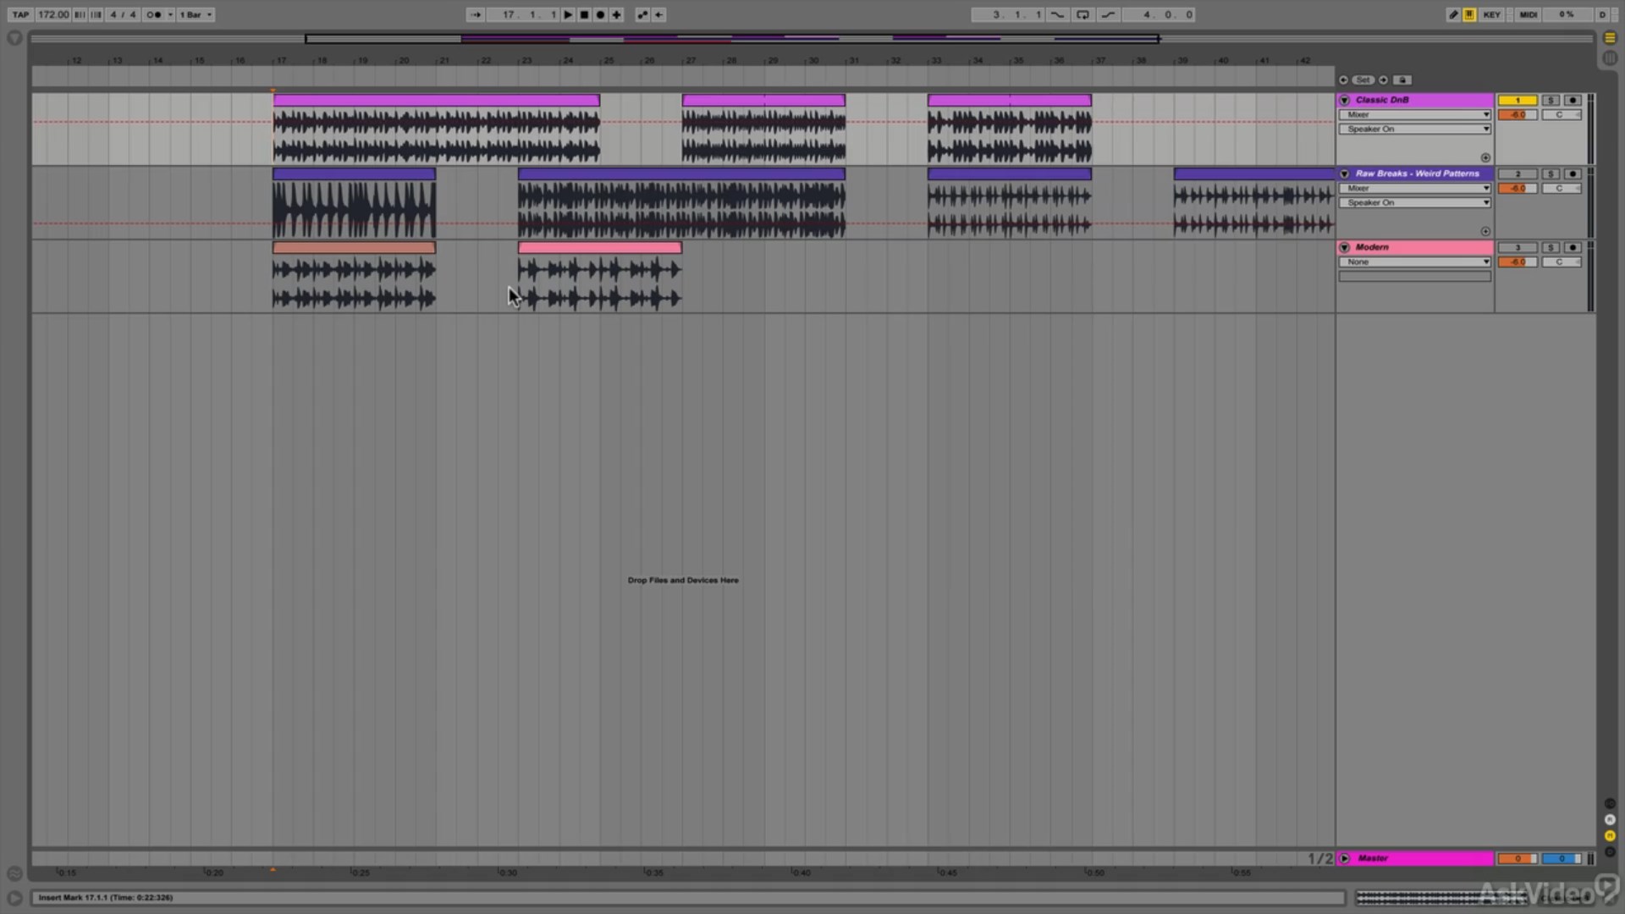Enable Draw Mode pencil icon

point(1453,14)
